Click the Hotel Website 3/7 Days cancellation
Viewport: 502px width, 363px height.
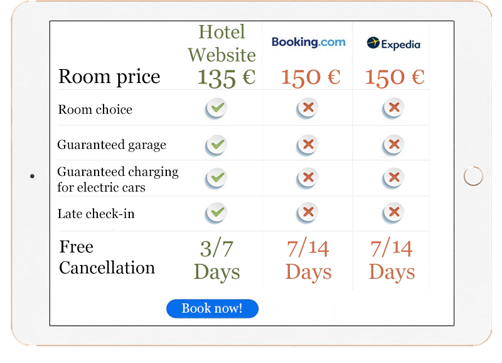click(216, 260)
